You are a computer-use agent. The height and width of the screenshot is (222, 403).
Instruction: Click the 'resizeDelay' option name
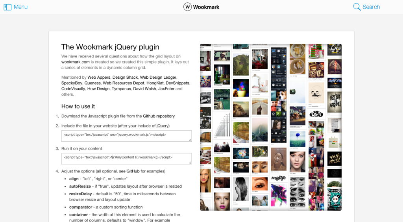[80, 194]
